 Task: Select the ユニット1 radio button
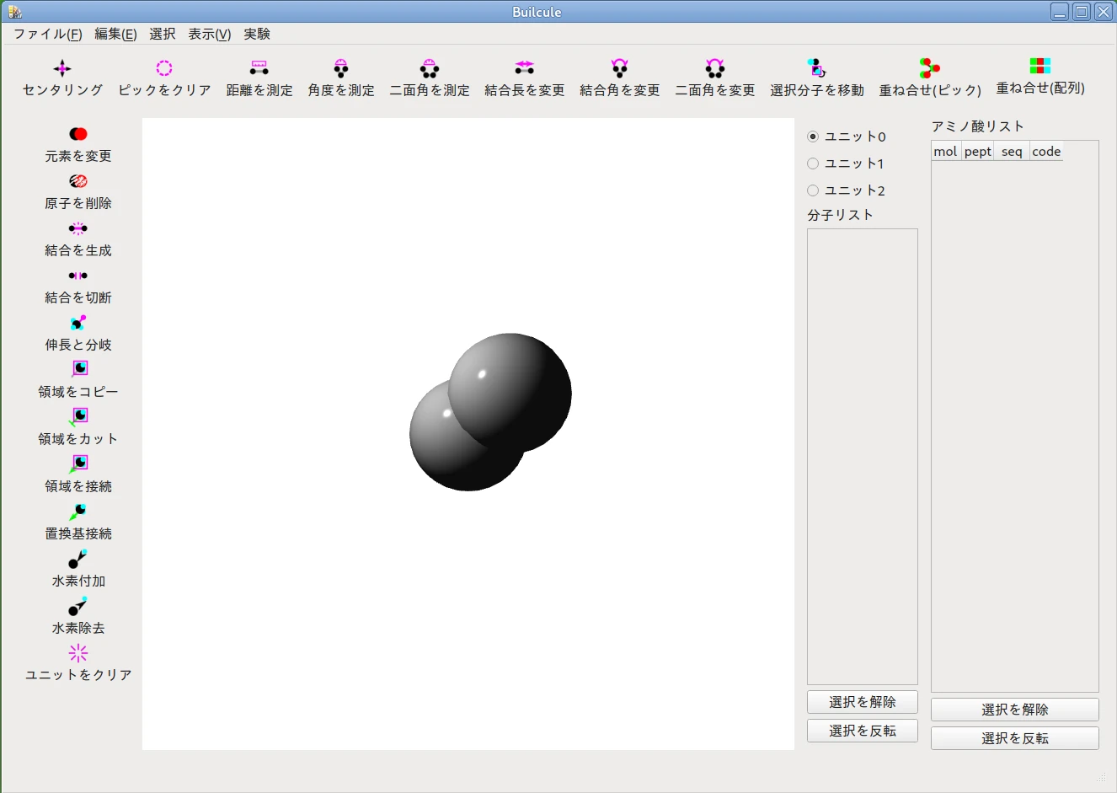(812, 163)
